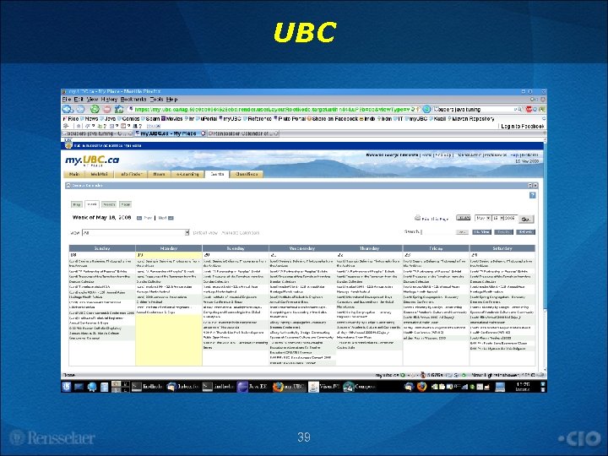Open the Tools menu
Image resolution: width=608 pixels, height=456 pixels.
tap(157, 100)
